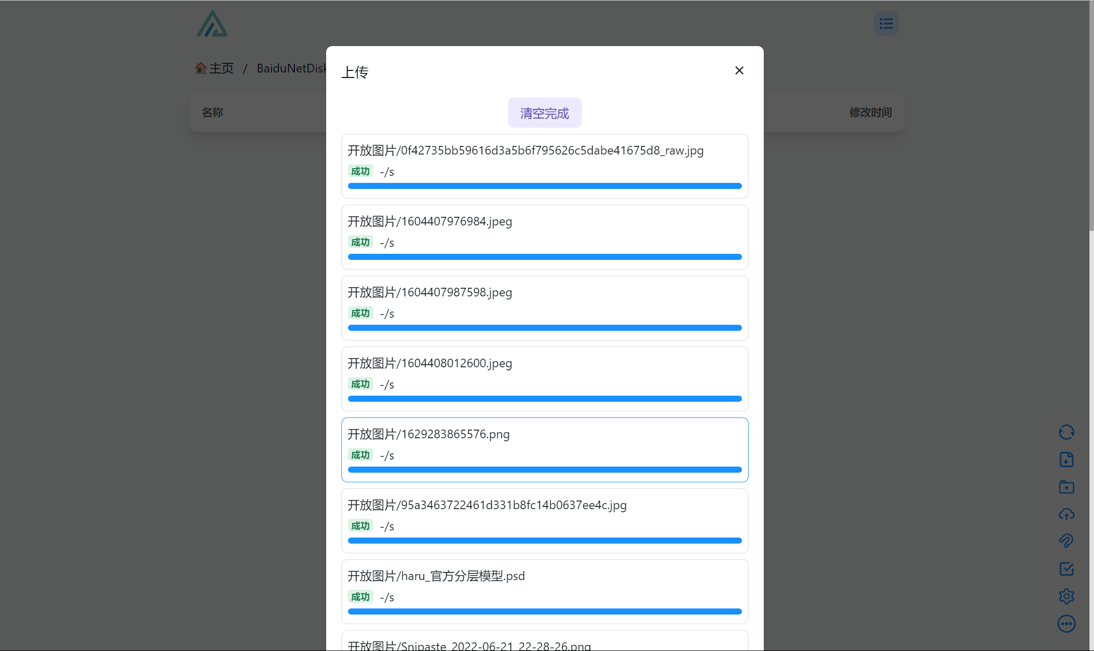The width and height of the screenshot is (1094, 651).
Task: Click the new file icon
Action: (x=1066, y=459)
